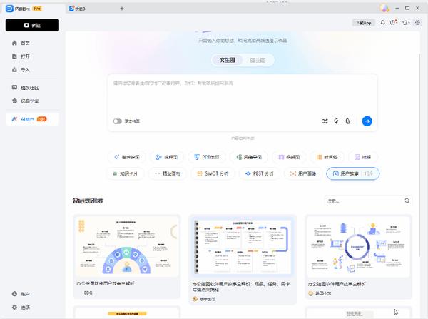Select 打开 (Open) in the sidebar
This screenshot has width=428, height=319.
(x=21, y=56)
